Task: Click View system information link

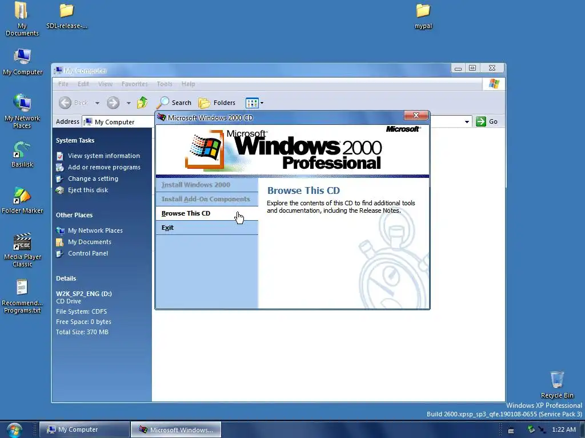Action: (x=104, y=156)
